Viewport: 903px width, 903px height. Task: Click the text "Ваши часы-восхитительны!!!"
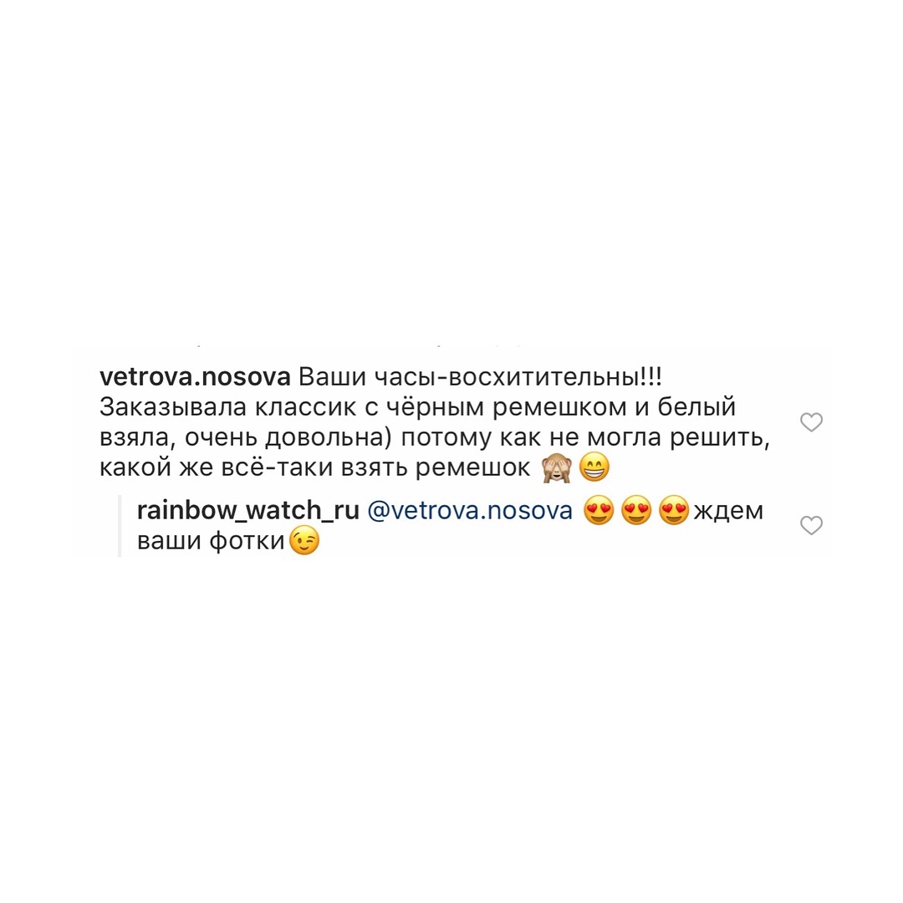(x=480, y=377)
